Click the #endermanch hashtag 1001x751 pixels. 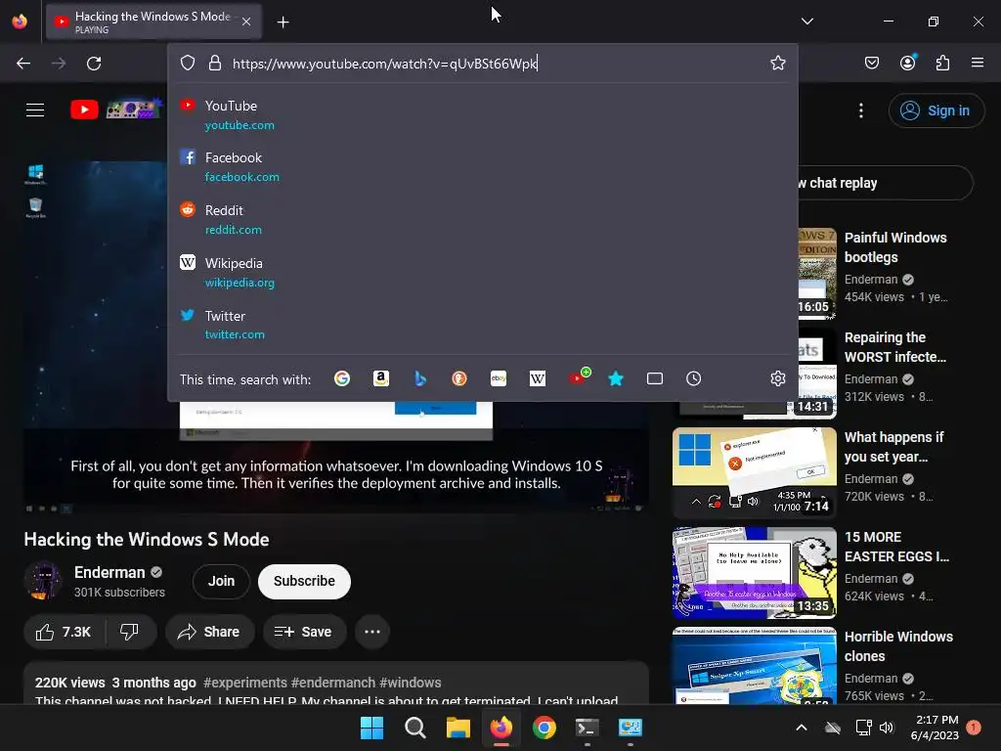tap(333, 683)
